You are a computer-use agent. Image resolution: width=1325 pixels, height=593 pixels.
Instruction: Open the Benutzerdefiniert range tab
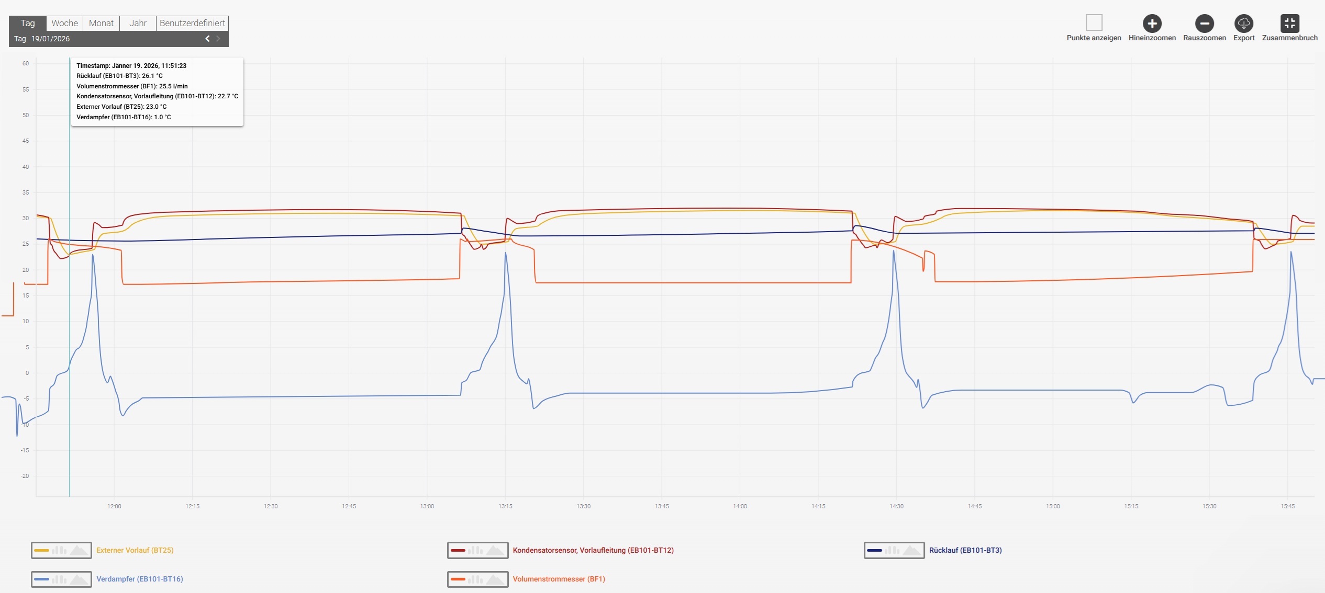(x=192, y=23)
